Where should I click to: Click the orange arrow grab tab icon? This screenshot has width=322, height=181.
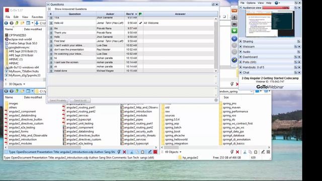pyautogui.click(x=234, y=11)
